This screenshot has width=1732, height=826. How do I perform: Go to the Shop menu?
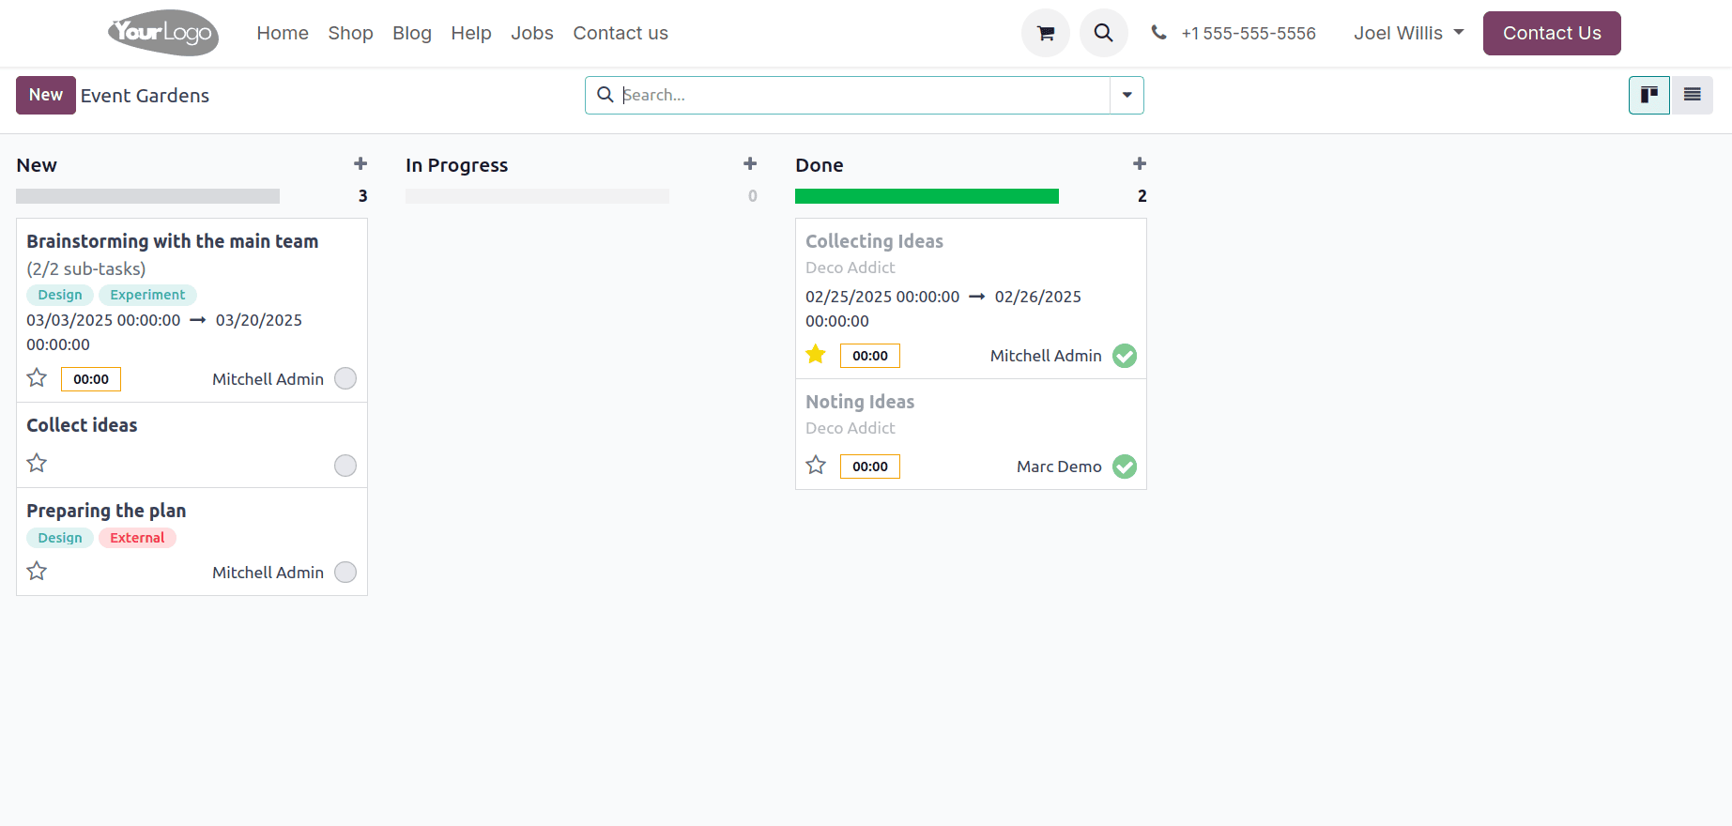tap(350, 33)
